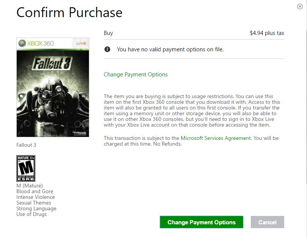Click the exclamation warning icon

coord(108,49)
